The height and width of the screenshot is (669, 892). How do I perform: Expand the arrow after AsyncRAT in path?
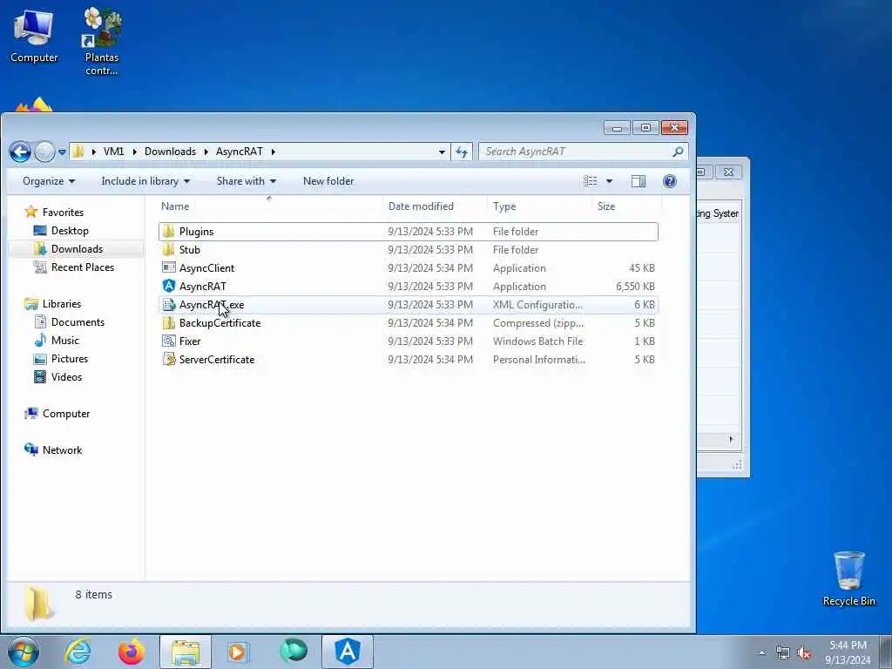(x=273, y=152)
